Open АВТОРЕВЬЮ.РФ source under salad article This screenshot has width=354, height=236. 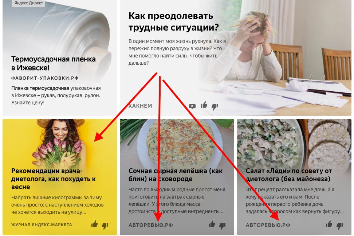268,225
